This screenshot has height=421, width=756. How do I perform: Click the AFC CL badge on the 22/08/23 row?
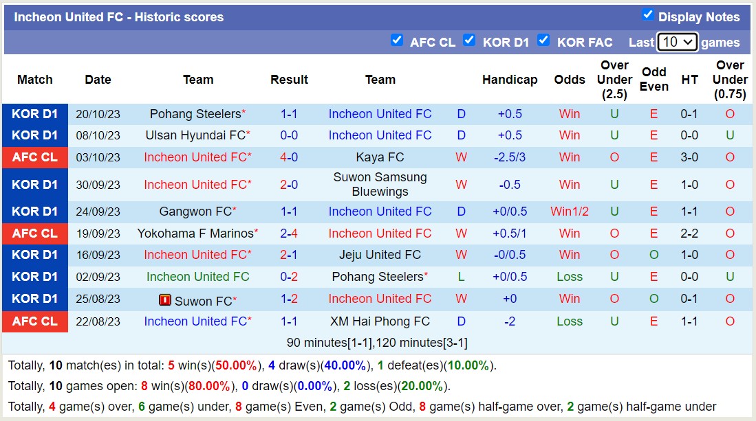[34, 321]
